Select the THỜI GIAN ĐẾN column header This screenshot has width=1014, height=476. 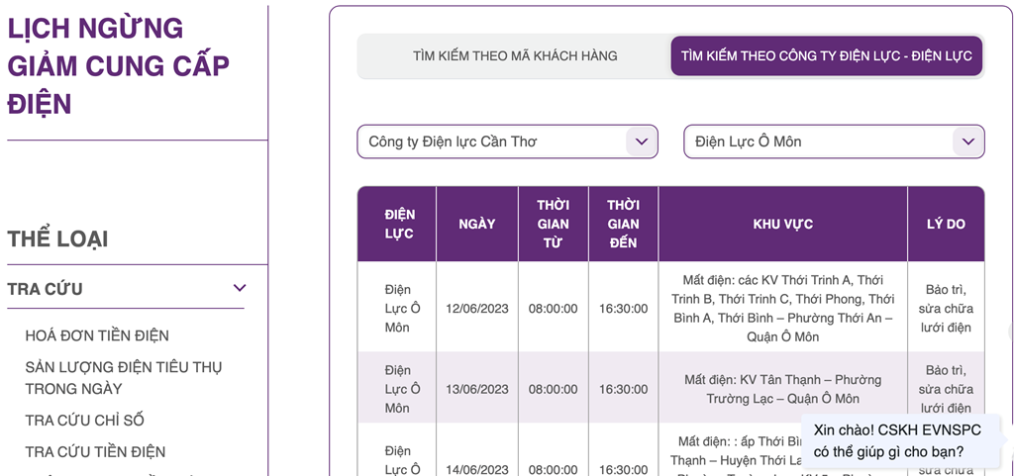click(x=623, y=224)
